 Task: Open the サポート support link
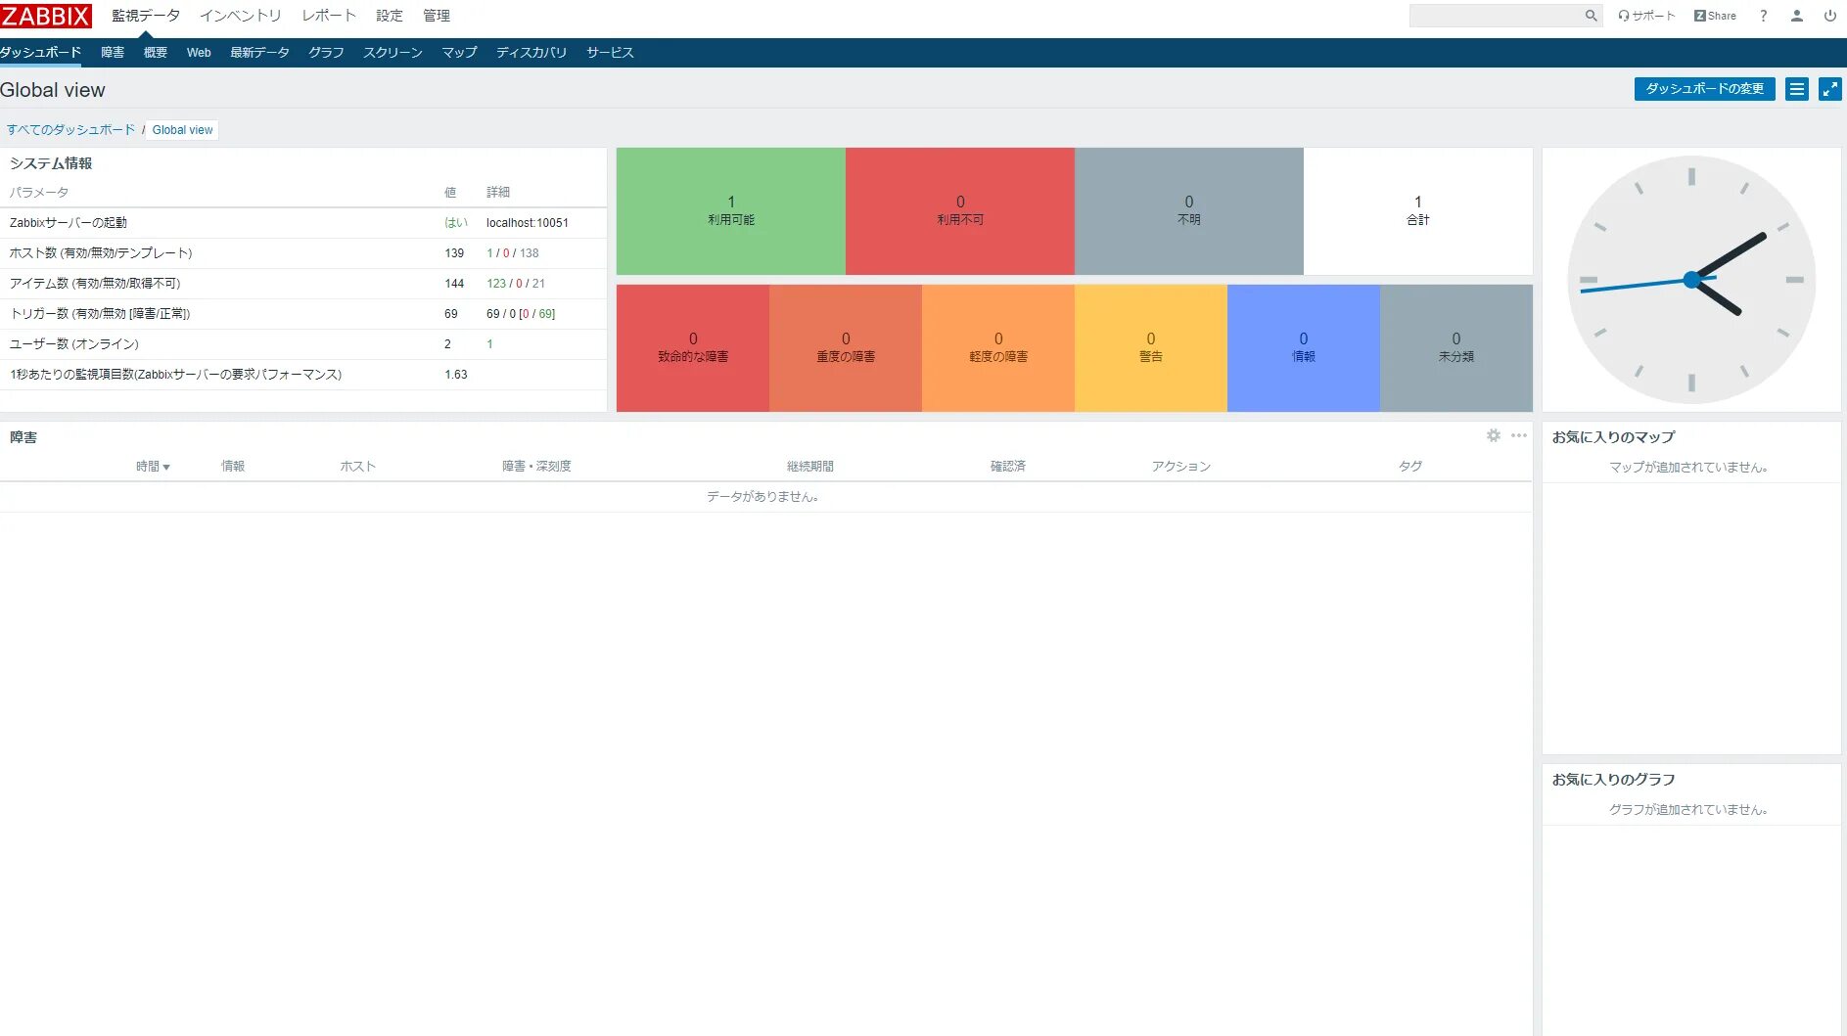pyautogui.click(x=1646, y=16)
